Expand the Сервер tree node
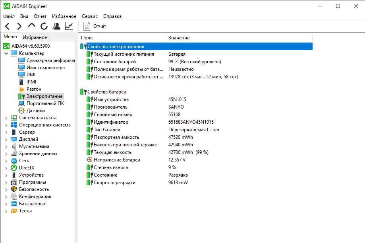The width and height of the screenshot is (365, 243). tap(6, 132)
